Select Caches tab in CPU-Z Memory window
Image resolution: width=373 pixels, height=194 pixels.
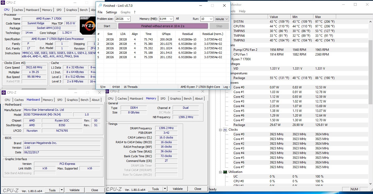click(122, 99)
